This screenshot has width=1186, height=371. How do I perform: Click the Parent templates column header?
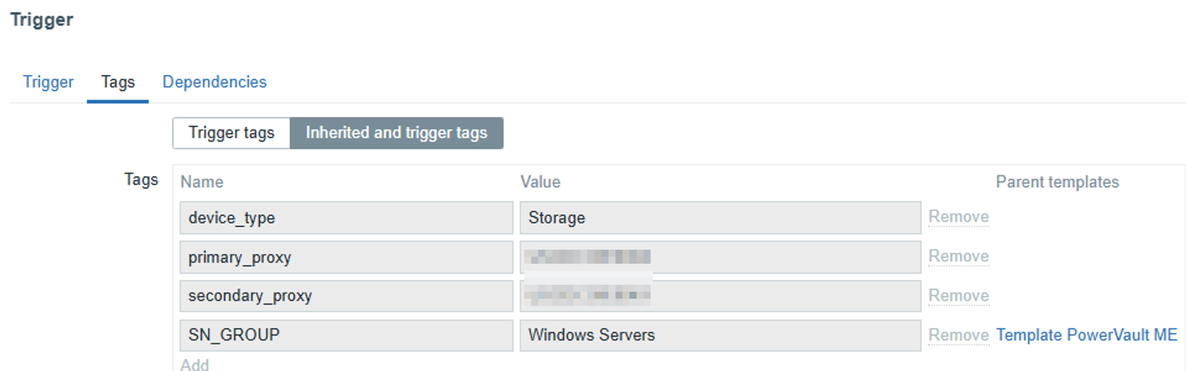pyautogui.click(x=1057, y=182)
